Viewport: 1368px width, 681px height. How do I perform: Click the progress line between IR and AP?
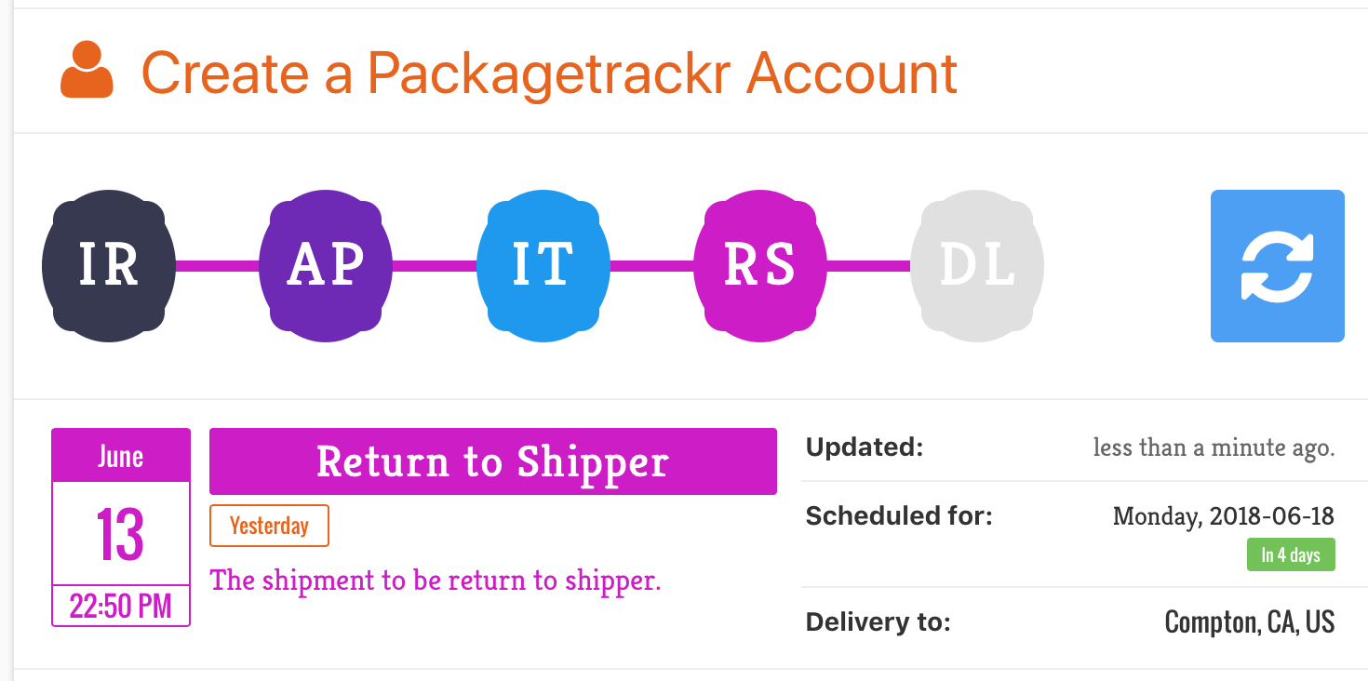(x=217, y=266)
